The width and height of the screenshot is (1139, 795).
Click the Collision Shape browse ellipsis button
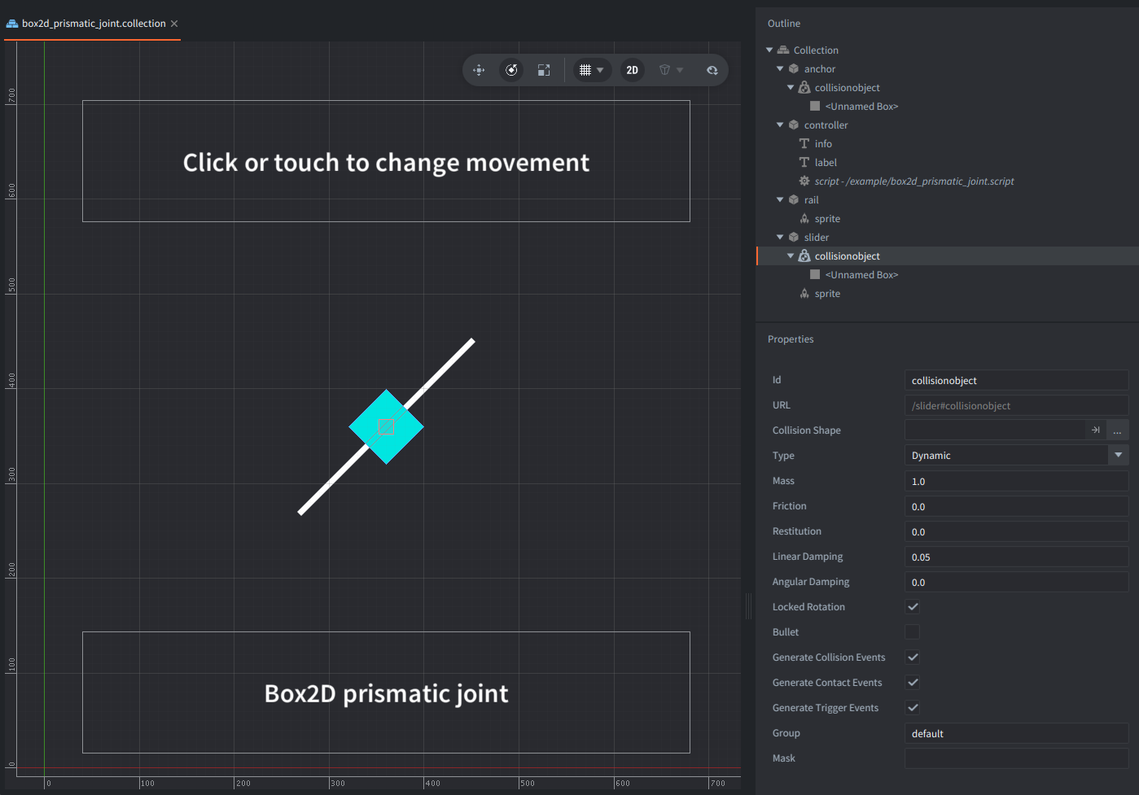[x=1117, y=430]
